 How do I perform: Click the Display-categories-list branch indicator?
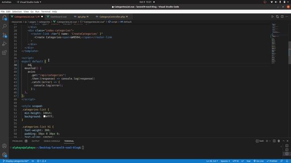point(15,161)
